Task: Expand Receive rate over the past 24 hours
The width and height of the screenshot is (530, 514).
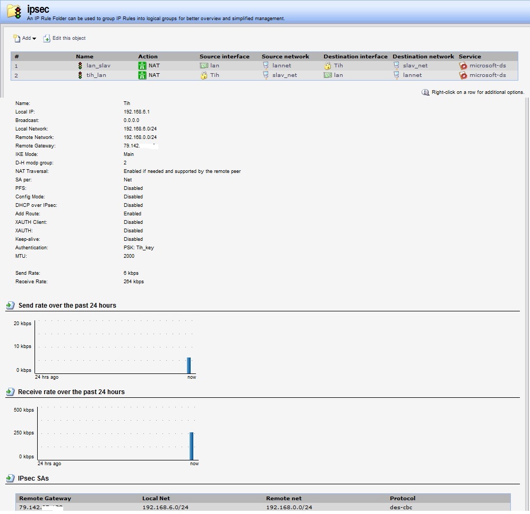Action: pos(10,392)
